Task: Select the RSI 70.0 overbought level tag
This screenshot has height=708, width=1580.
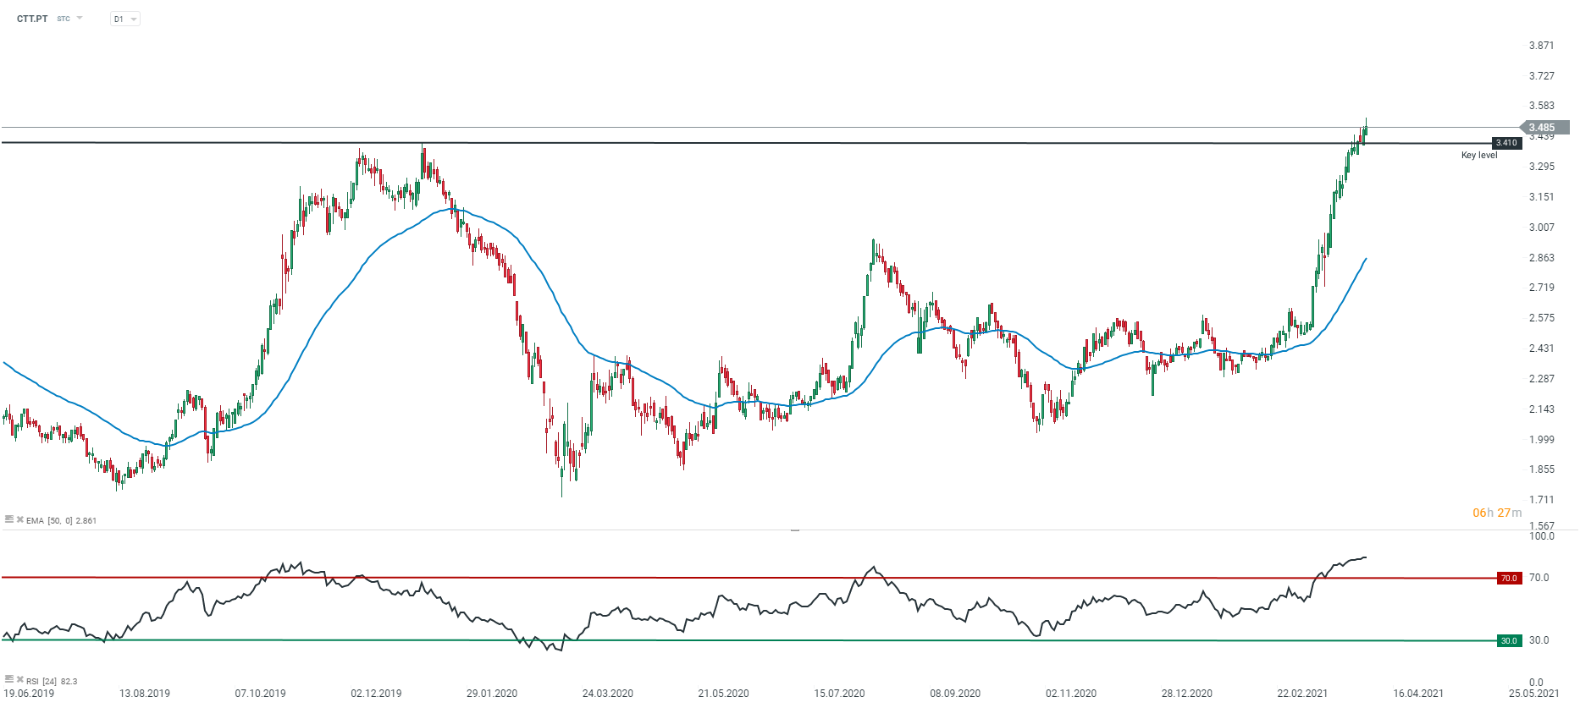Action: (1508, 579)
